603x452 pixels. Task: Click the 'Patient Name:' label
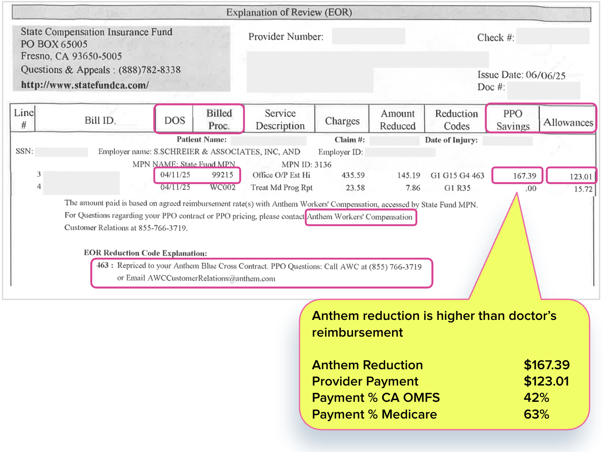coord(202,139)
